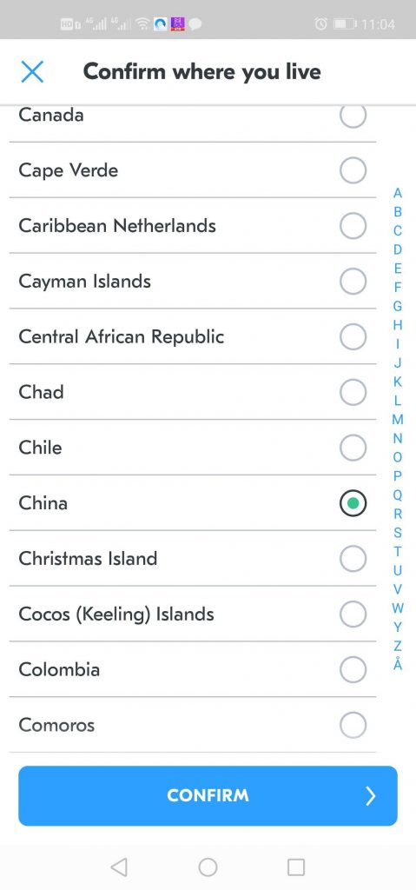Jump to letter M in the alphabet index
Screen dimensions: 416x890
pyautogui.click(x=398, y=420)
